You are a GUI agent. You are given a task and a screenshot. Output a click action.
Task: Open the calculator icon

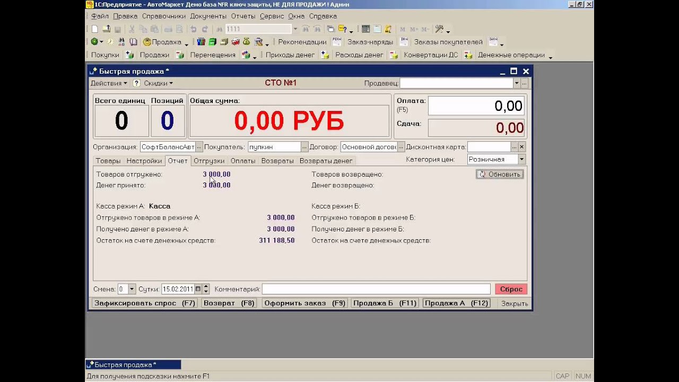365,29
